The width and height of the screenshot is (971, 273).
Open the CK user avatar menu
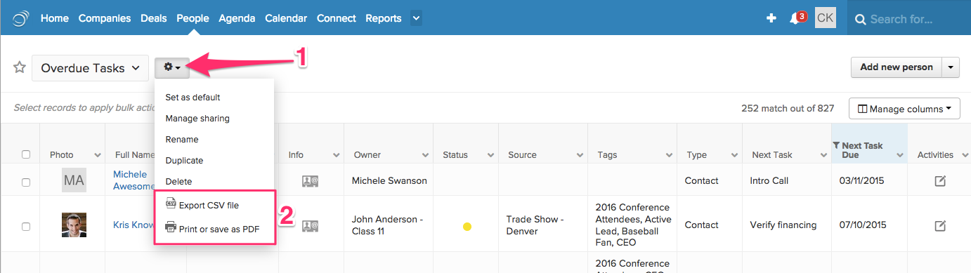tap(826, 18)
